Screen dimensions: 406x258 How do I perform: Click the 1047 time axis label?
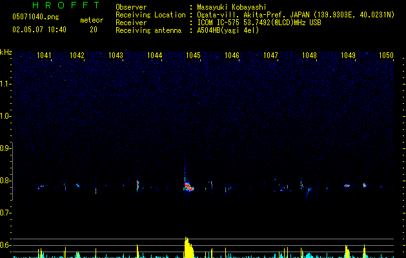click(x=270, y=55)
